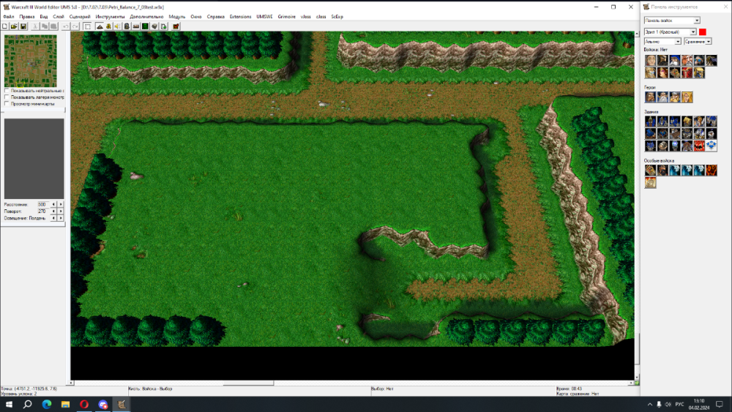Save the map with the floppy disk icon
This screenshot has height=412, width=732.
point(23,26)
